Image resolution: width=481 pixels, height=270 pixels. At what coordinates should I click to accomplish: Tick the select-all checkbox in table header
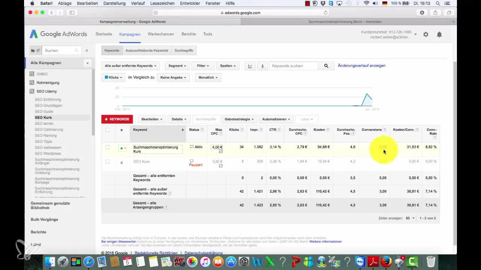click(x=107, y=130)
